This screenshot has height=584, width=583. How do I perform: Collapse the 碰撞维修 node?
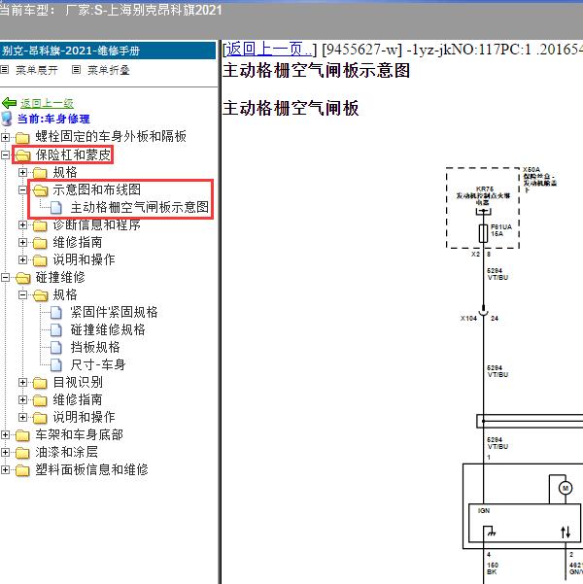[5, 278]
